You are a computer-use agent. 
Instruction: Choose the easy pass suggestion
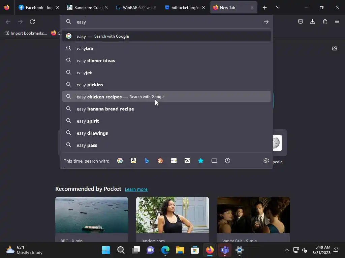(x=166, y=145)
